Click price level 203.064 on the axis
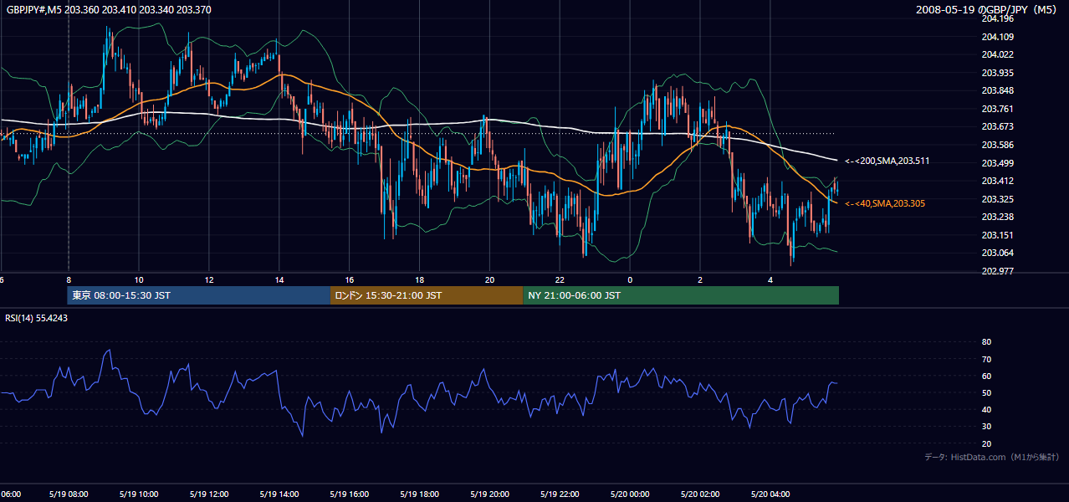This screenshot has height=502, width=1069. 997,254
